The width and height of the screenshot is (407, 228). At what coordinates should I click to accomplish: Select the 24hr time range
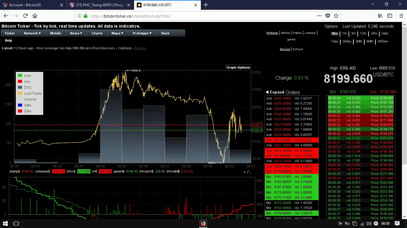point(374,34)
